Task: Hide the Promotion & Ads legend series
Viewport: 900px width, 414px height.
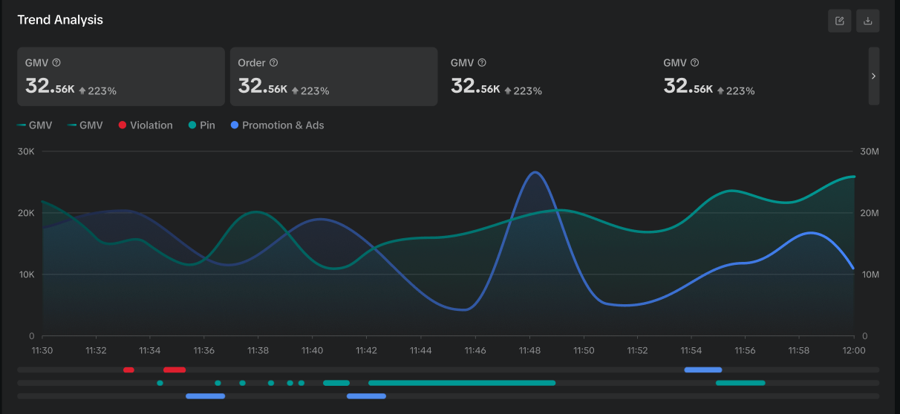Action: tap(277, 125)
